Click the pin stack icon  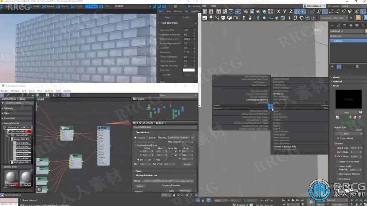coord(332,67)
